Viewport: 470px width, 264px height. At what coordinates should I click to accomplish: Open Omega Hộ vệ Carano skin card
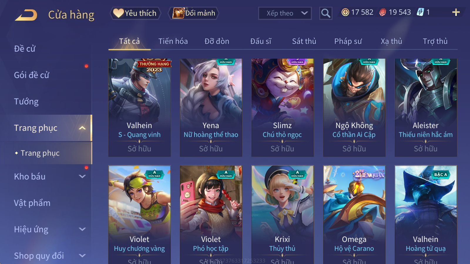point(354,215)
